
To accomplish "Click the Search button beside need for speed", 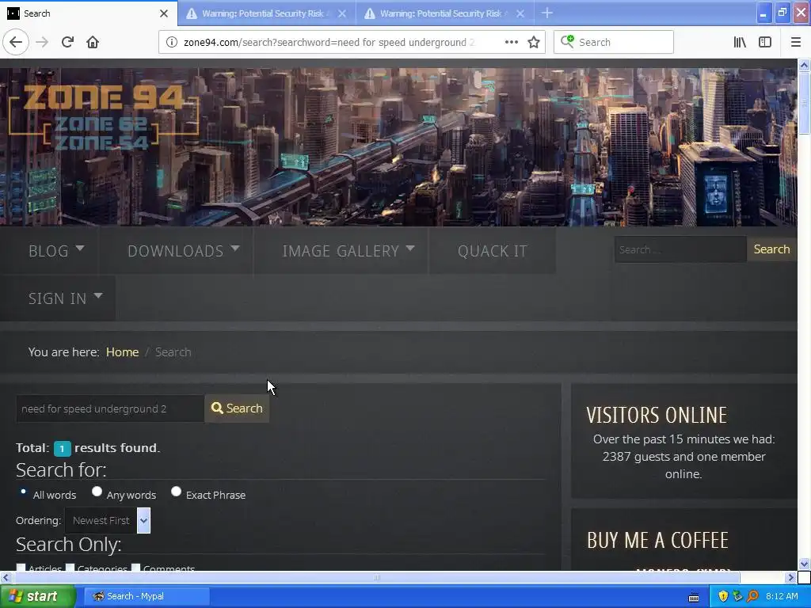I will [x=237, y=408].
